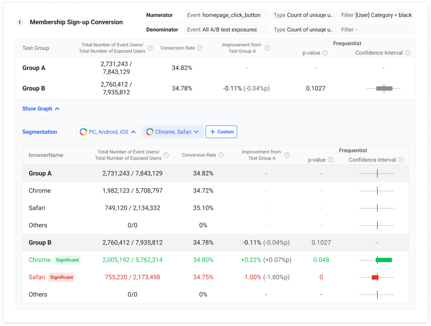Click value 1,982,123 / 5,708,797
431x326 pixels.
(133, 191)
